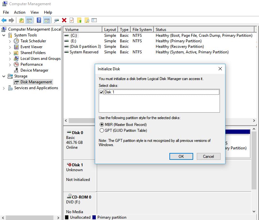This screenshot has height=220, width=259.
Task: Click OK in Initialize Disk dialog
Action: click(181, 156)
